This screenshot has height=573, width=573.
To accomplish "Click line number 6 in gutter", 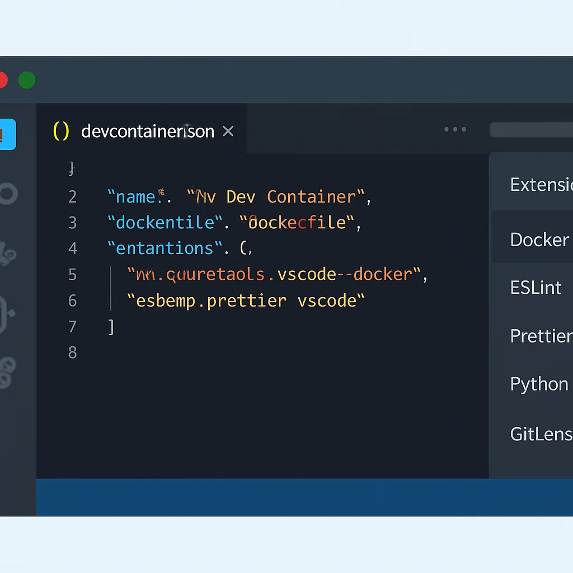I will point(73,300).
